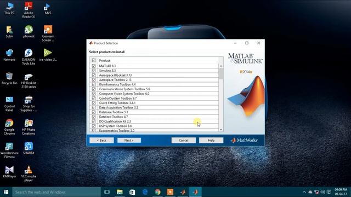The image size is (351, 197).
Task: Select VLC media player desktop icon
Action: pyautogui.click(x=29, y=174)
